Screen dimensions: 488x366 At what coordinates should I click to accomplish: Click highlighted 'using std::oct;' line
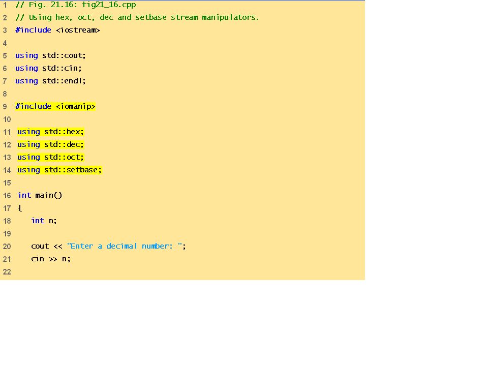50,157
